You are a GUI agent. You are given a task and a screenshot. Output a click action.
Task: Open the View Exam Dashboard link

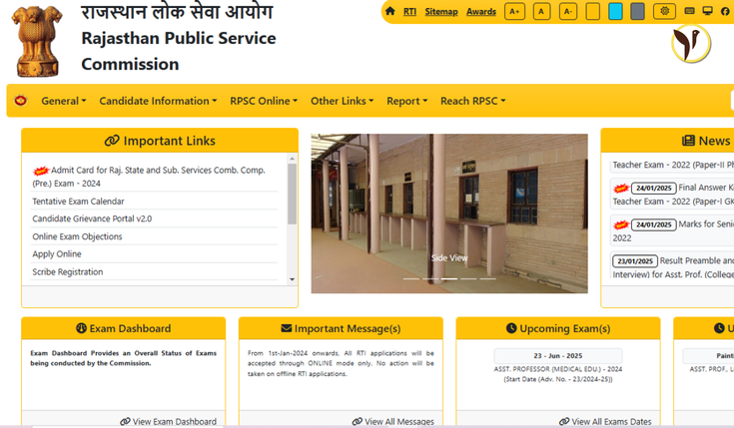point(168,421)
